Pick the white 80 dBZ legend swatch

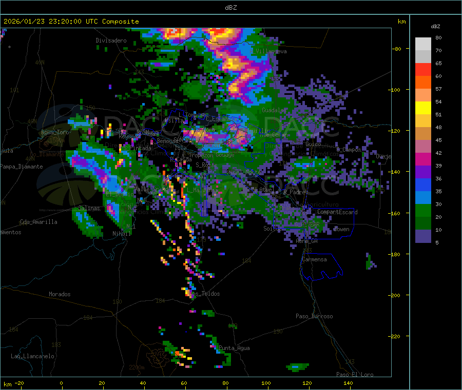tap(423, 44)
